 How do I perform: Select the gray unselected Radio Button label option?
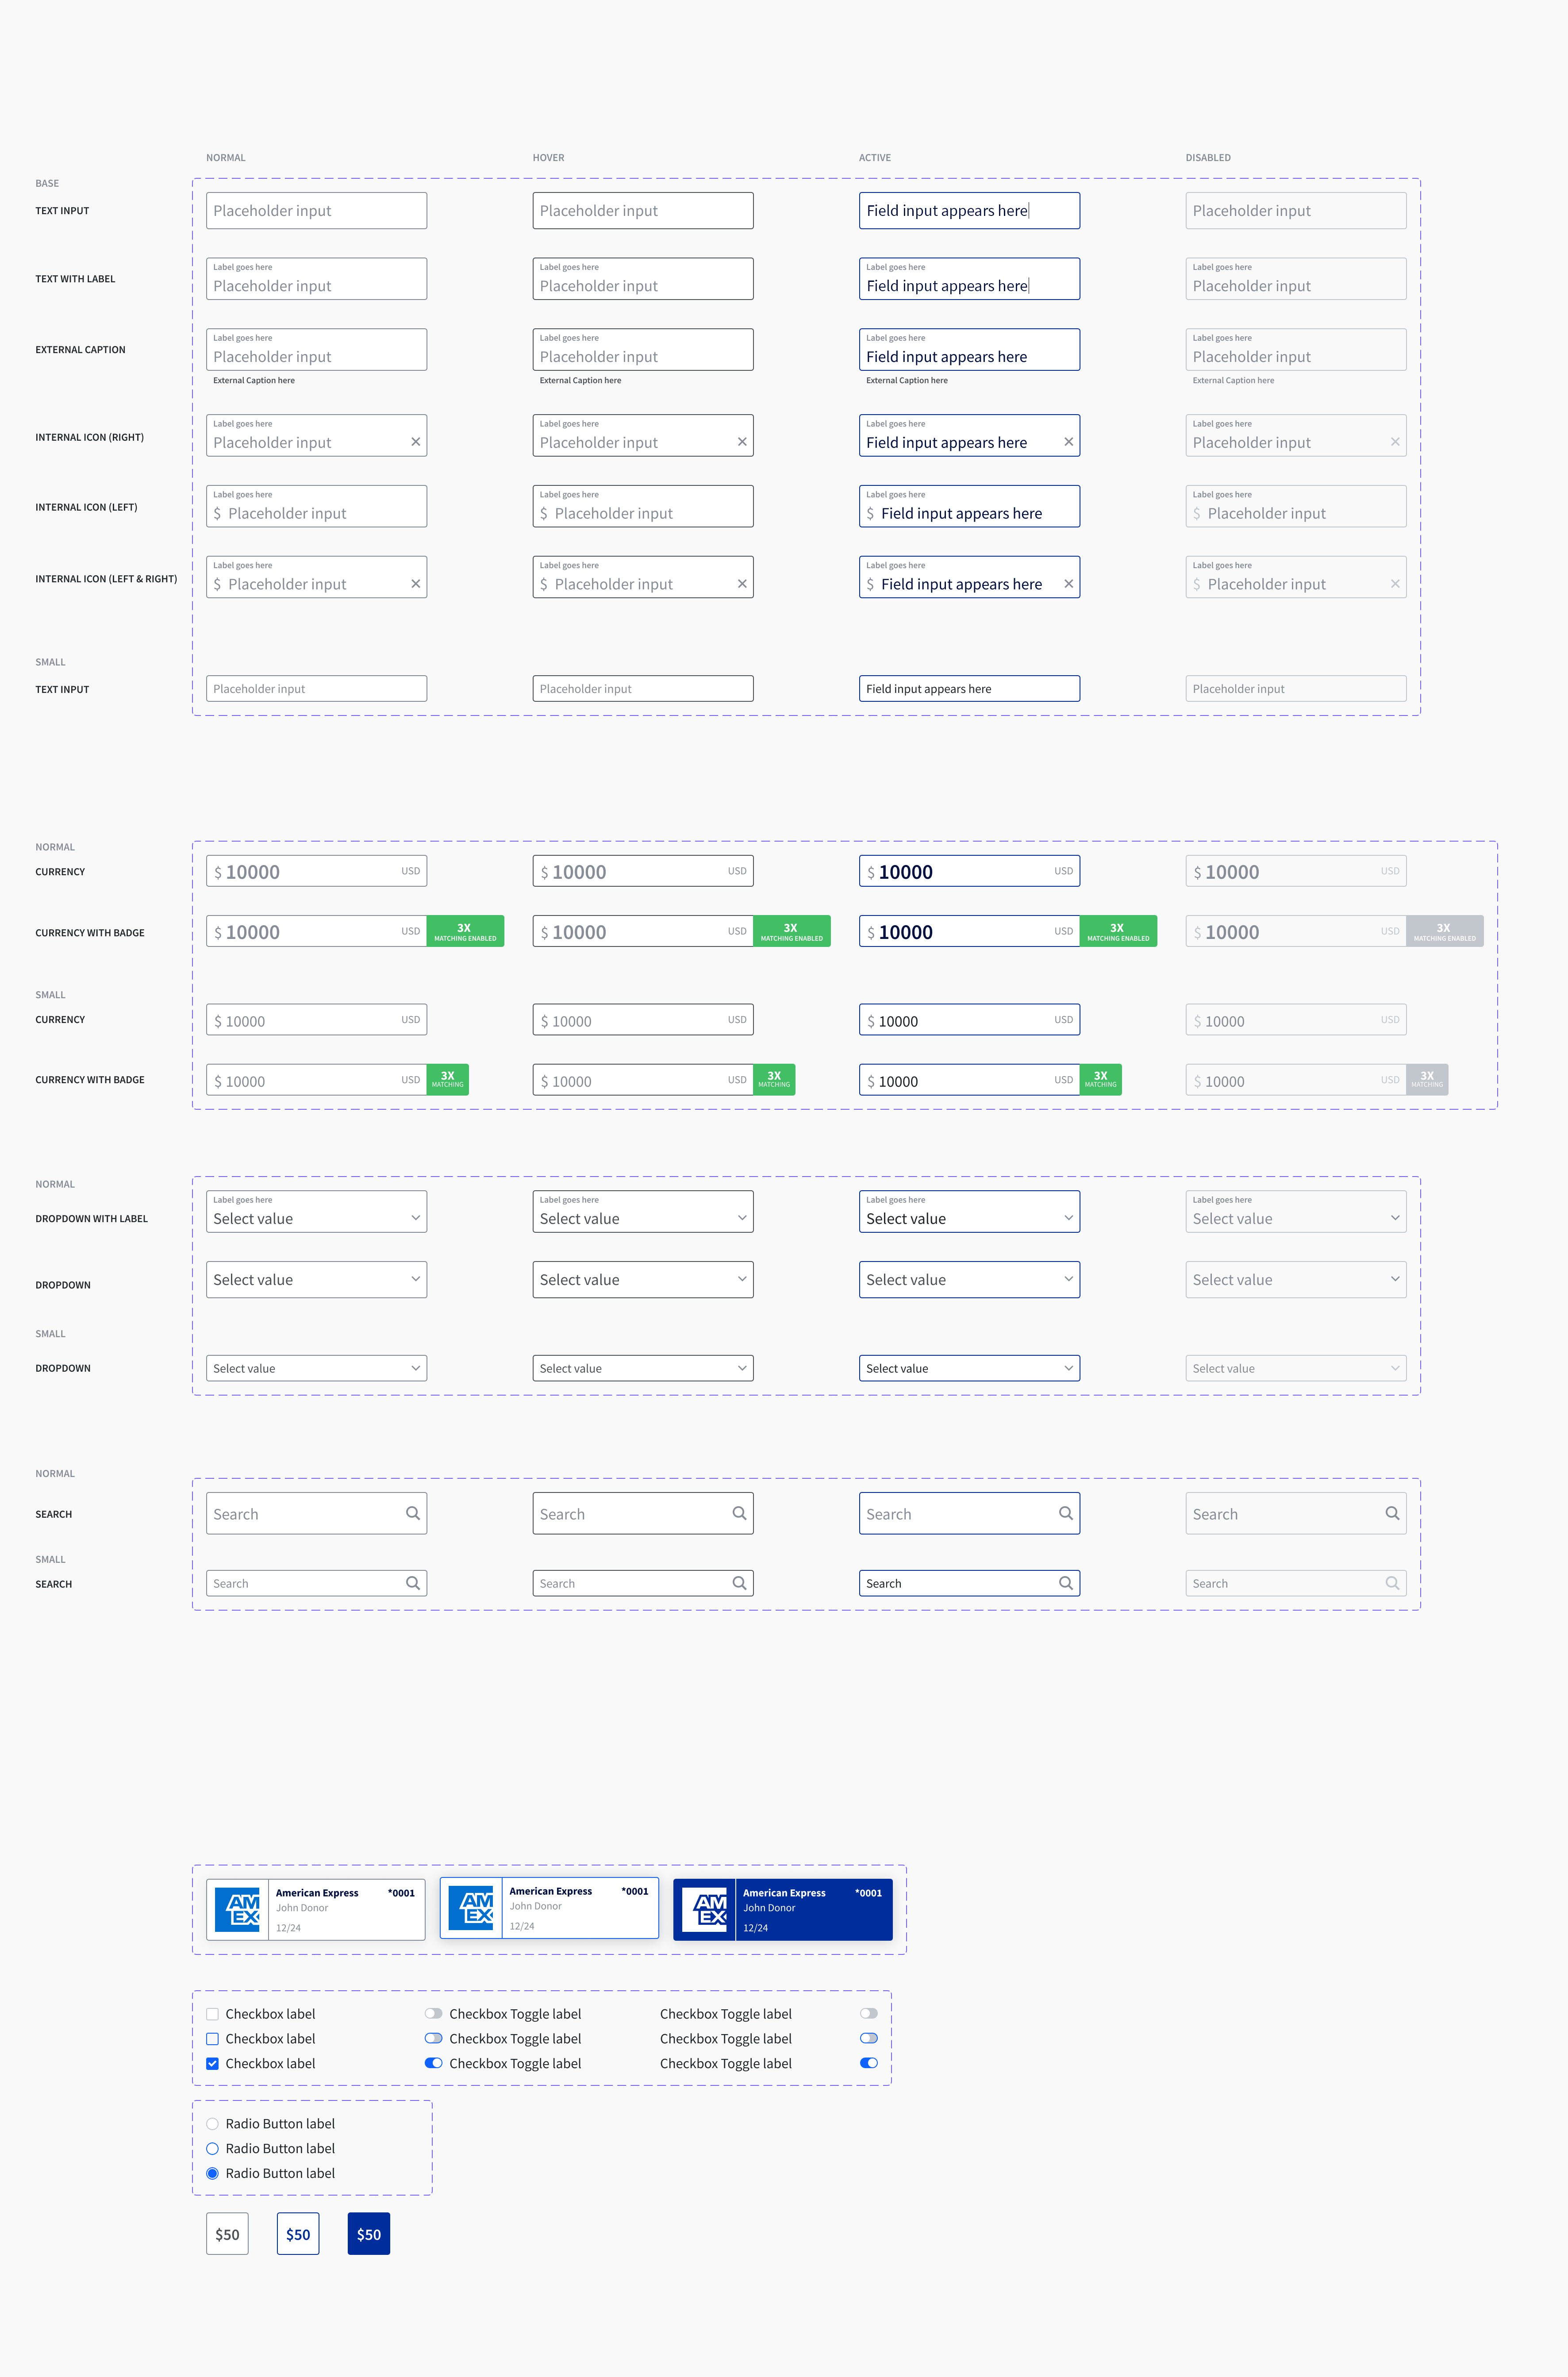coord(212,2124)
